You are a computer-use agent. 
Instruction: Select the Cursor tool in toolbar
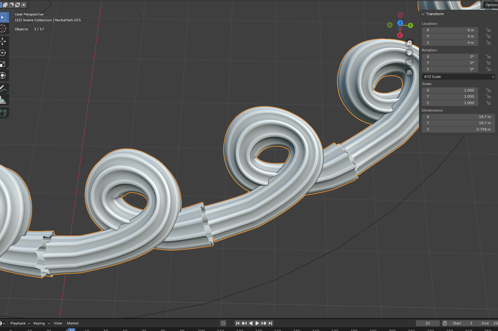pos(3,28)
